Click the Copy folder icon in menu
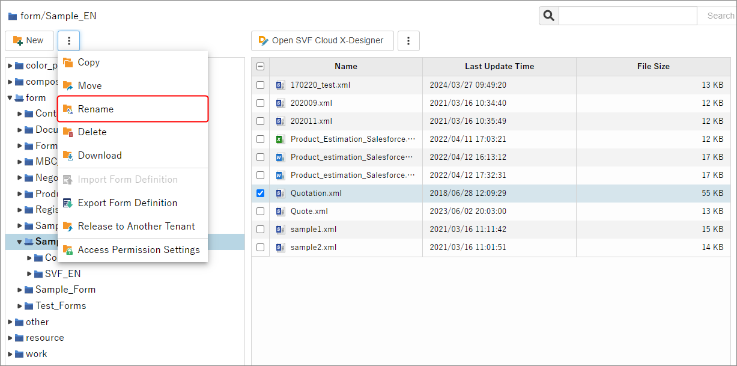737x366 pixels. pos(68,63)
